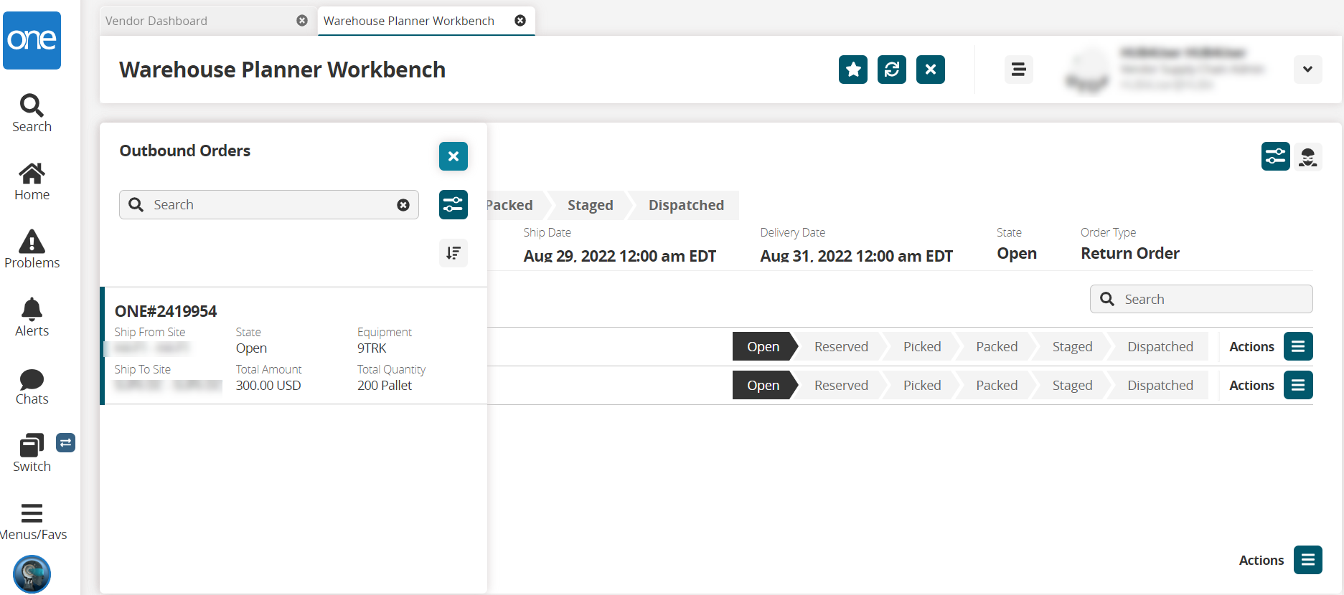Screen dimensions: 1344x595
Task: Close the Outbound Orders panel
Action: (x=453, y=156)
